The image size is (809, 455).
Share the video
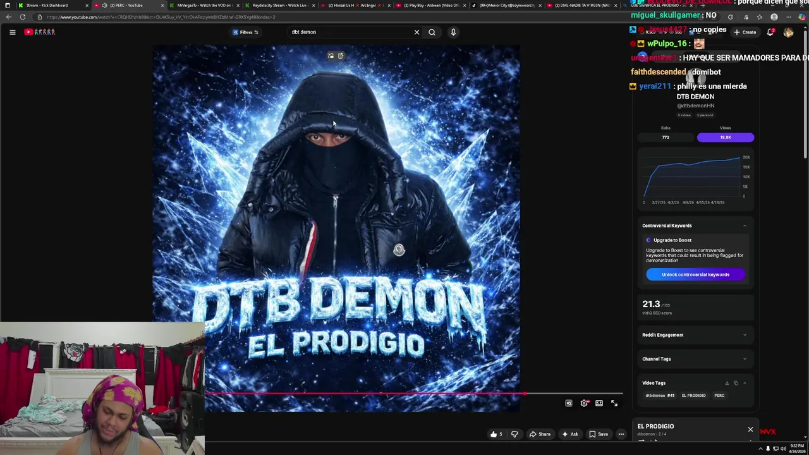540,434
